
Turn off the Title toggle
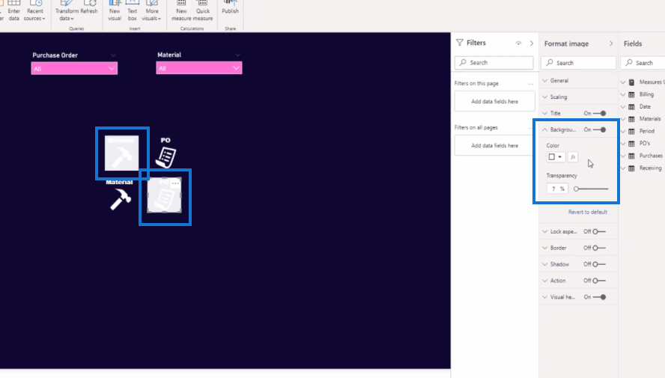pyautogui.click(x=600, y=113)
